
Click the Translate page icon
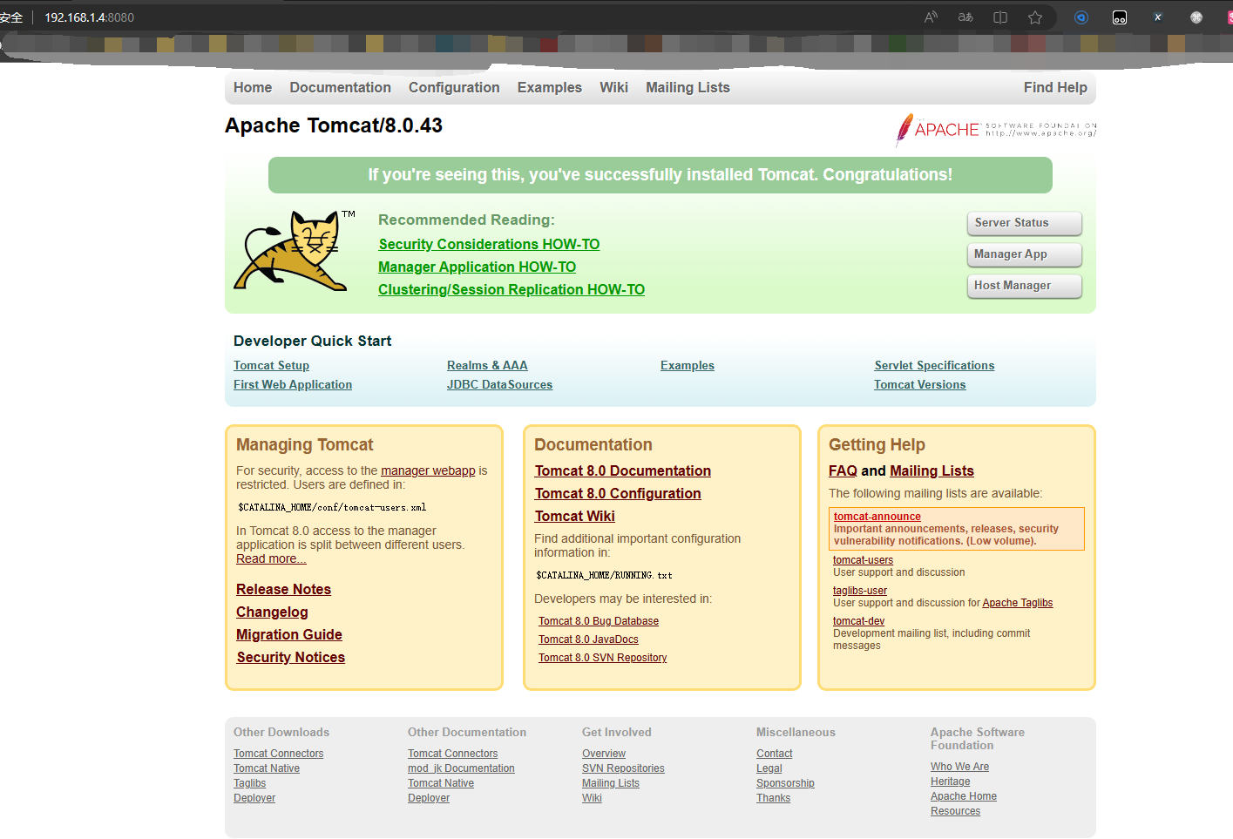click(965, 17)
